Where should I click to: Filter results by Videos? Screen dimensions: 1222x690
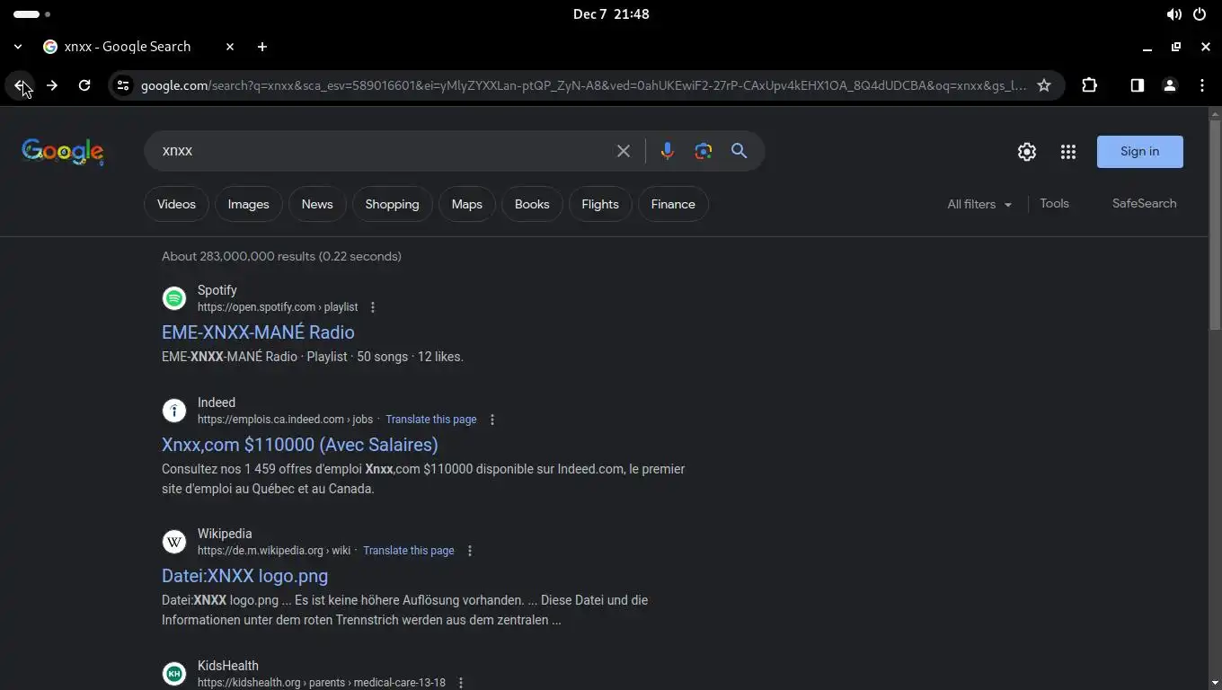(x=176, y=204)
